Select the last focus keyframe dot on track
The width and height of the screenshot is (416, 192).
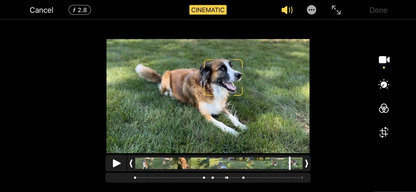[x=243, y=177]
